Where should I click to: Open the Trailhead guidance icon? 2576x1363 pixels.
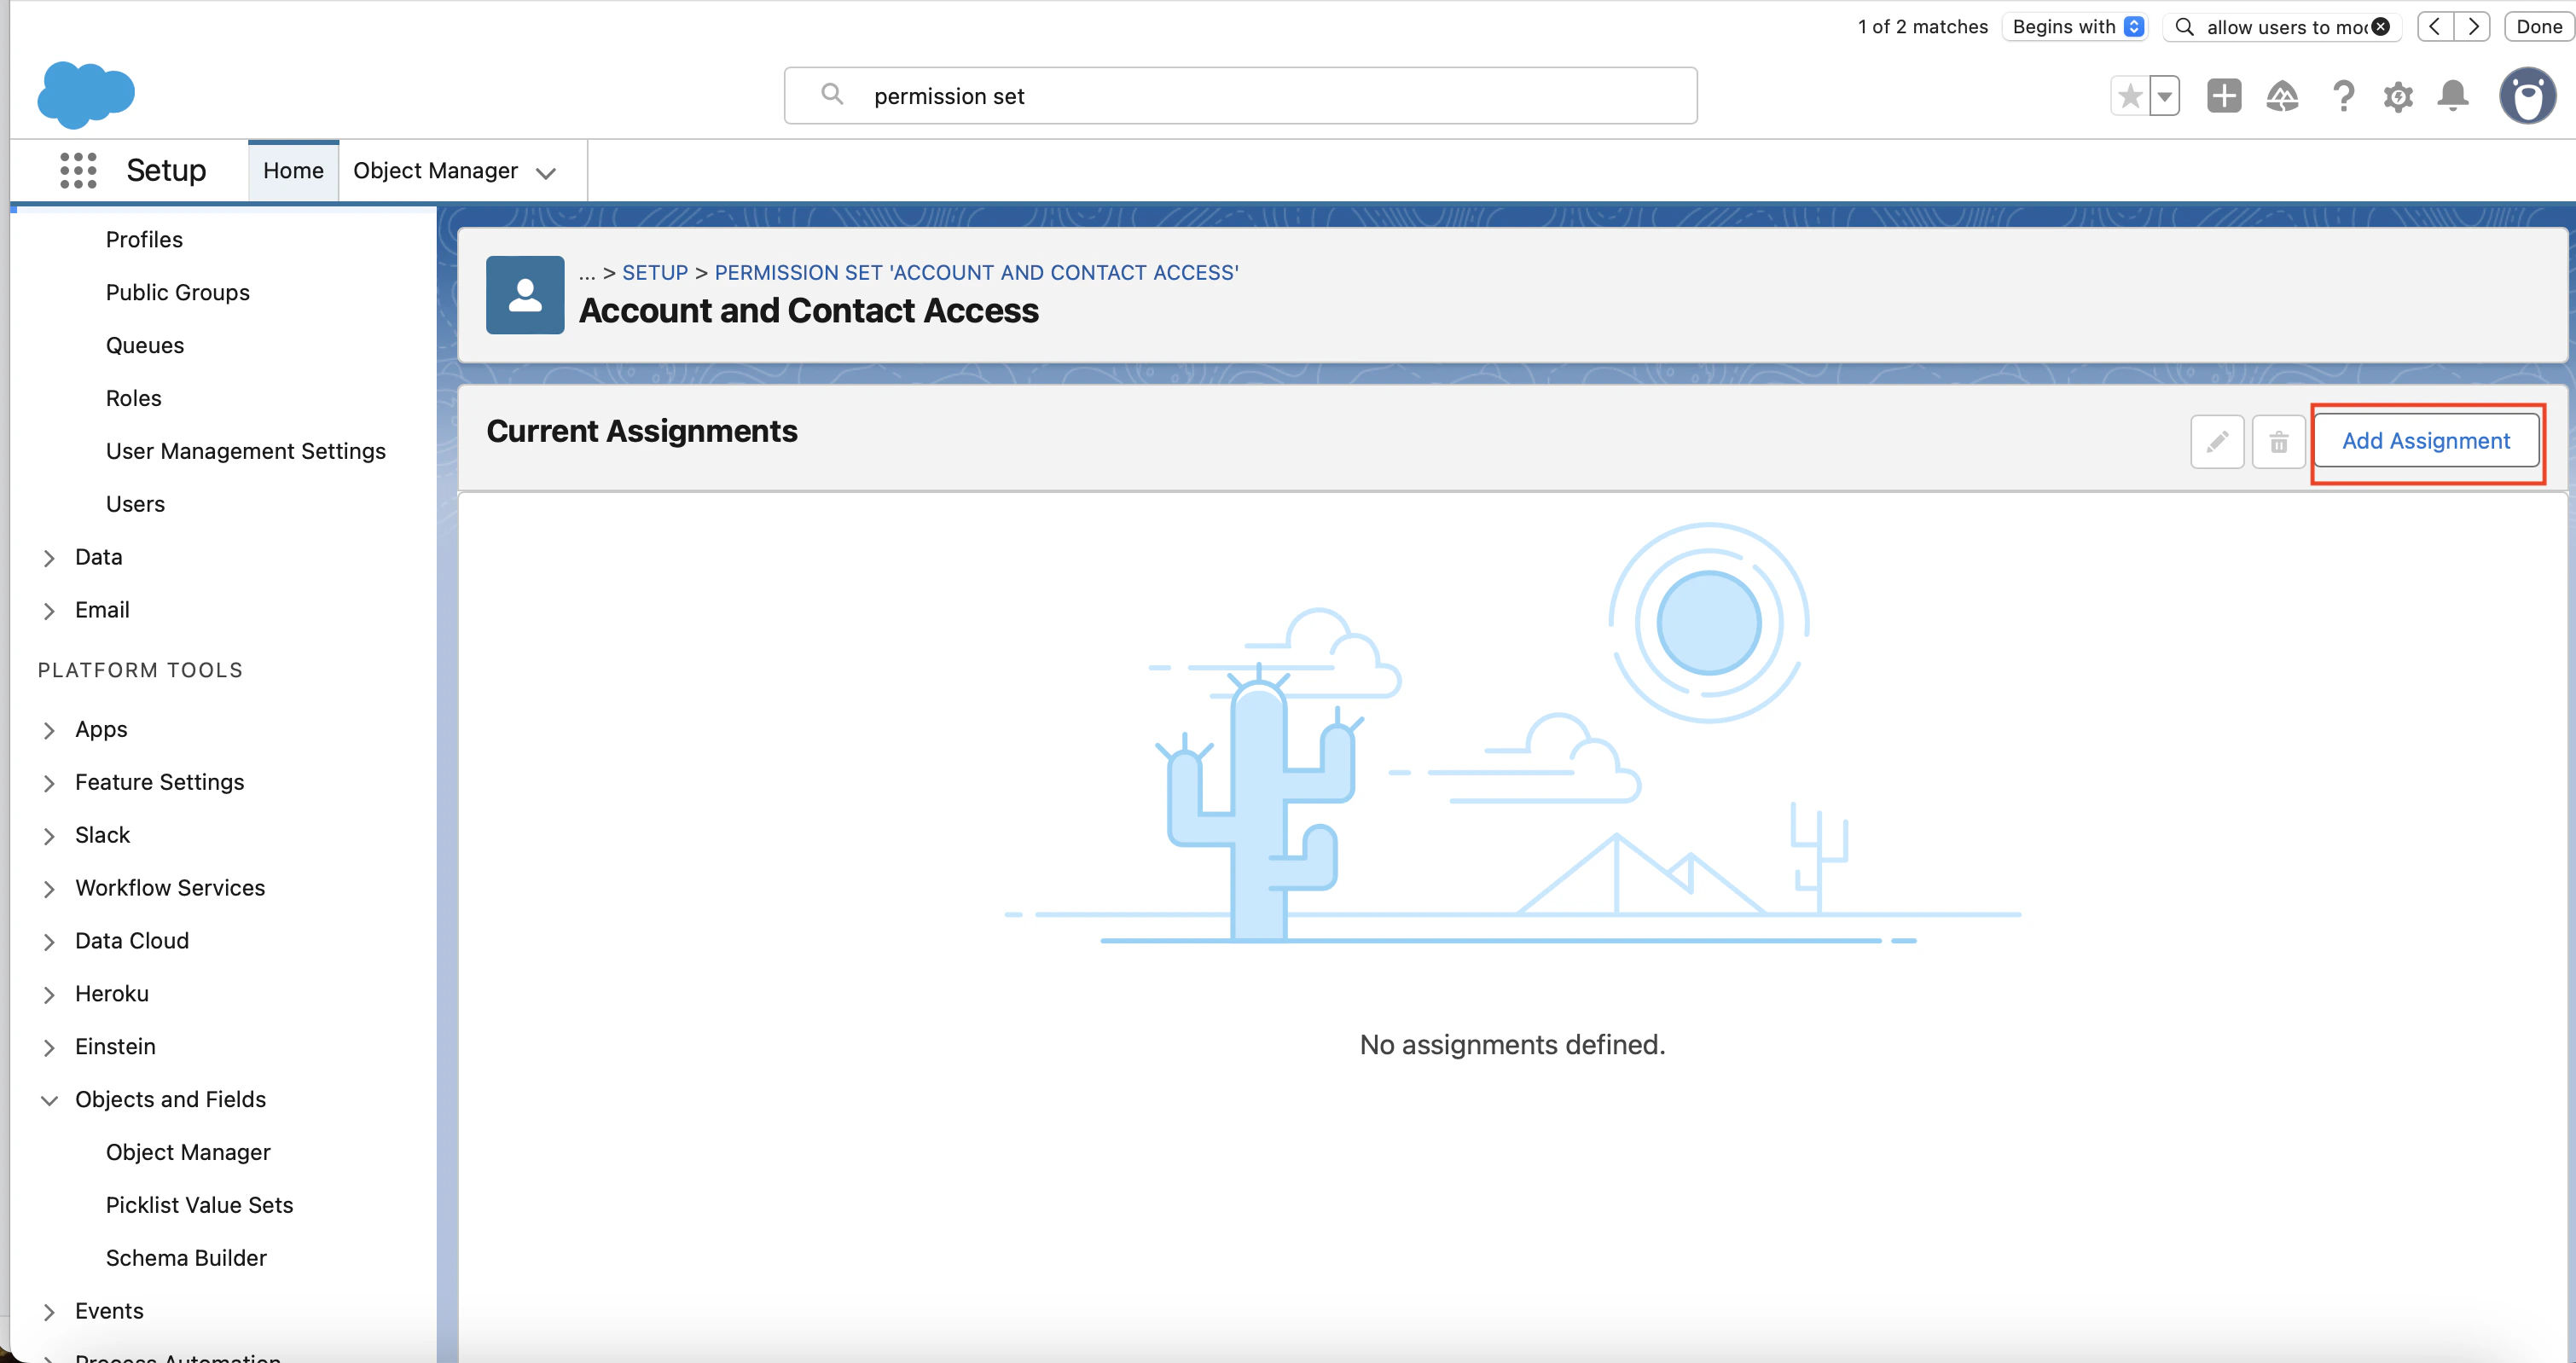pyautogui.click(x=2282, y=96)
